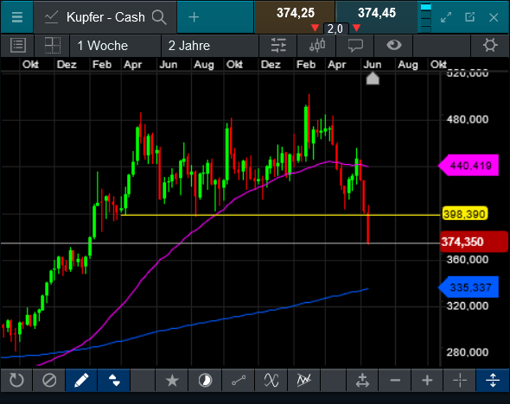Open the 1 Woche interval dropdown
The height and width of the screenshot is (404, 510).
[115, 46]
